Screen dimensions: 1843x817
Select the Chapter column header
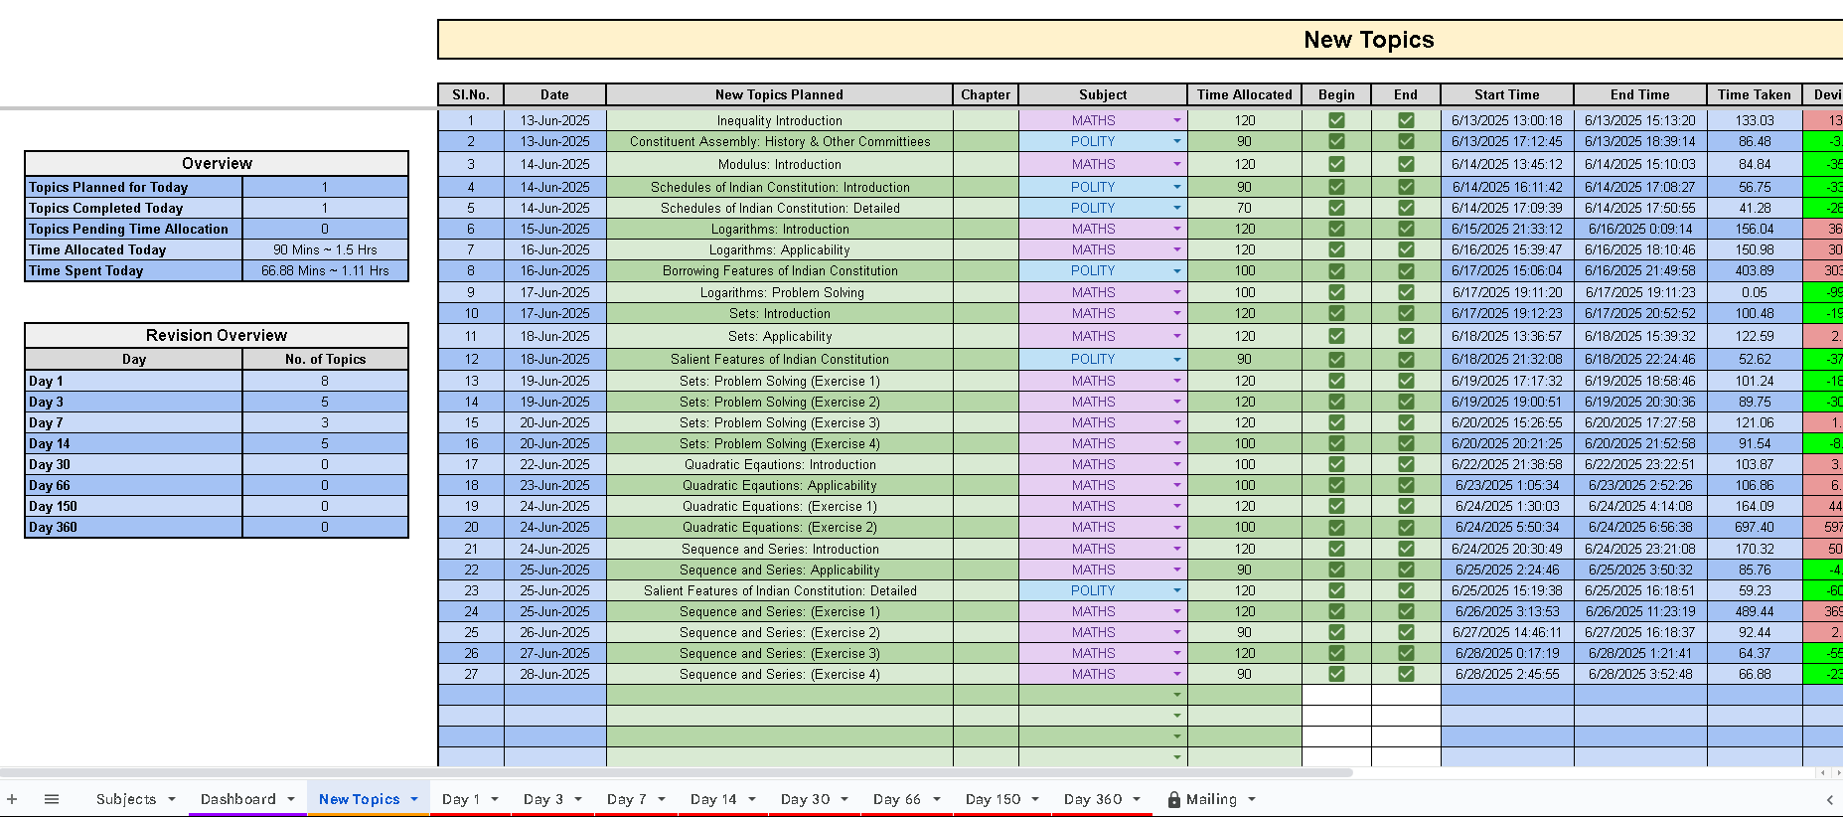(986, 94)
